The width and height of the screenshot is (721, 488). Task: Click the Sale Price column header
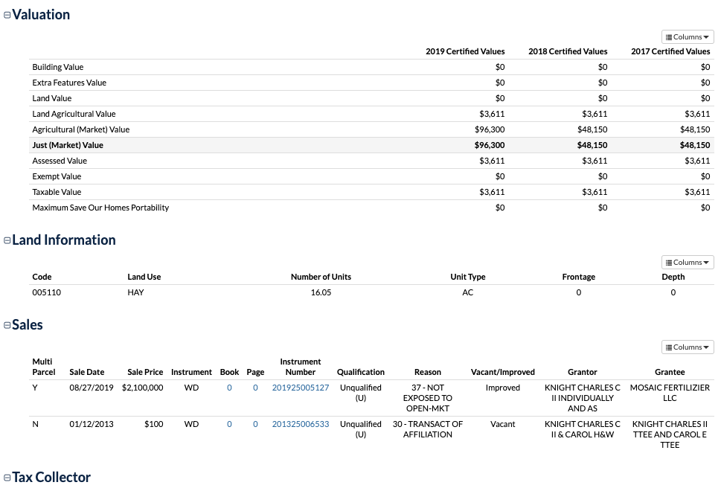click(x=145, y=372)
